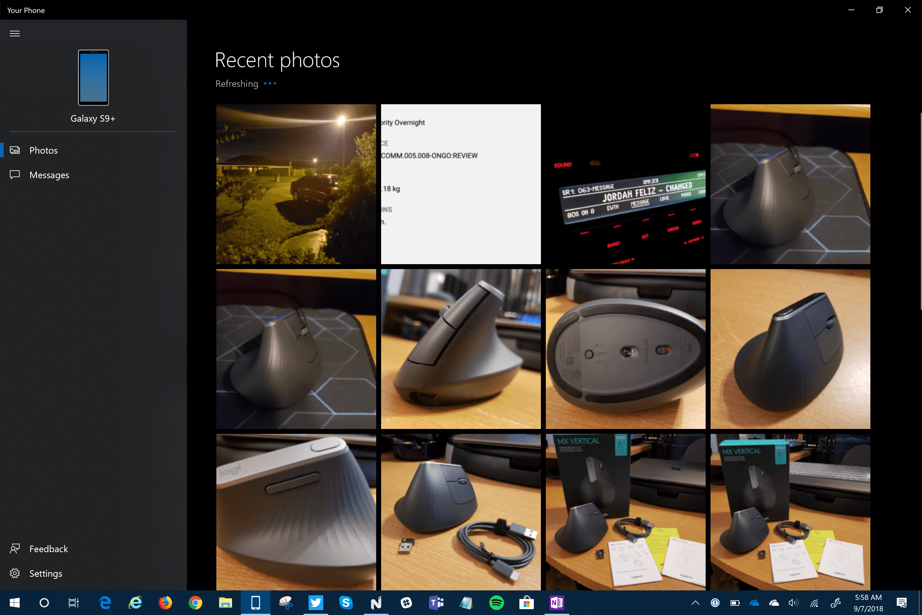Open Settings in sidebar
Viewport: 922px width, 615px height.
click(x=45, y=573)
